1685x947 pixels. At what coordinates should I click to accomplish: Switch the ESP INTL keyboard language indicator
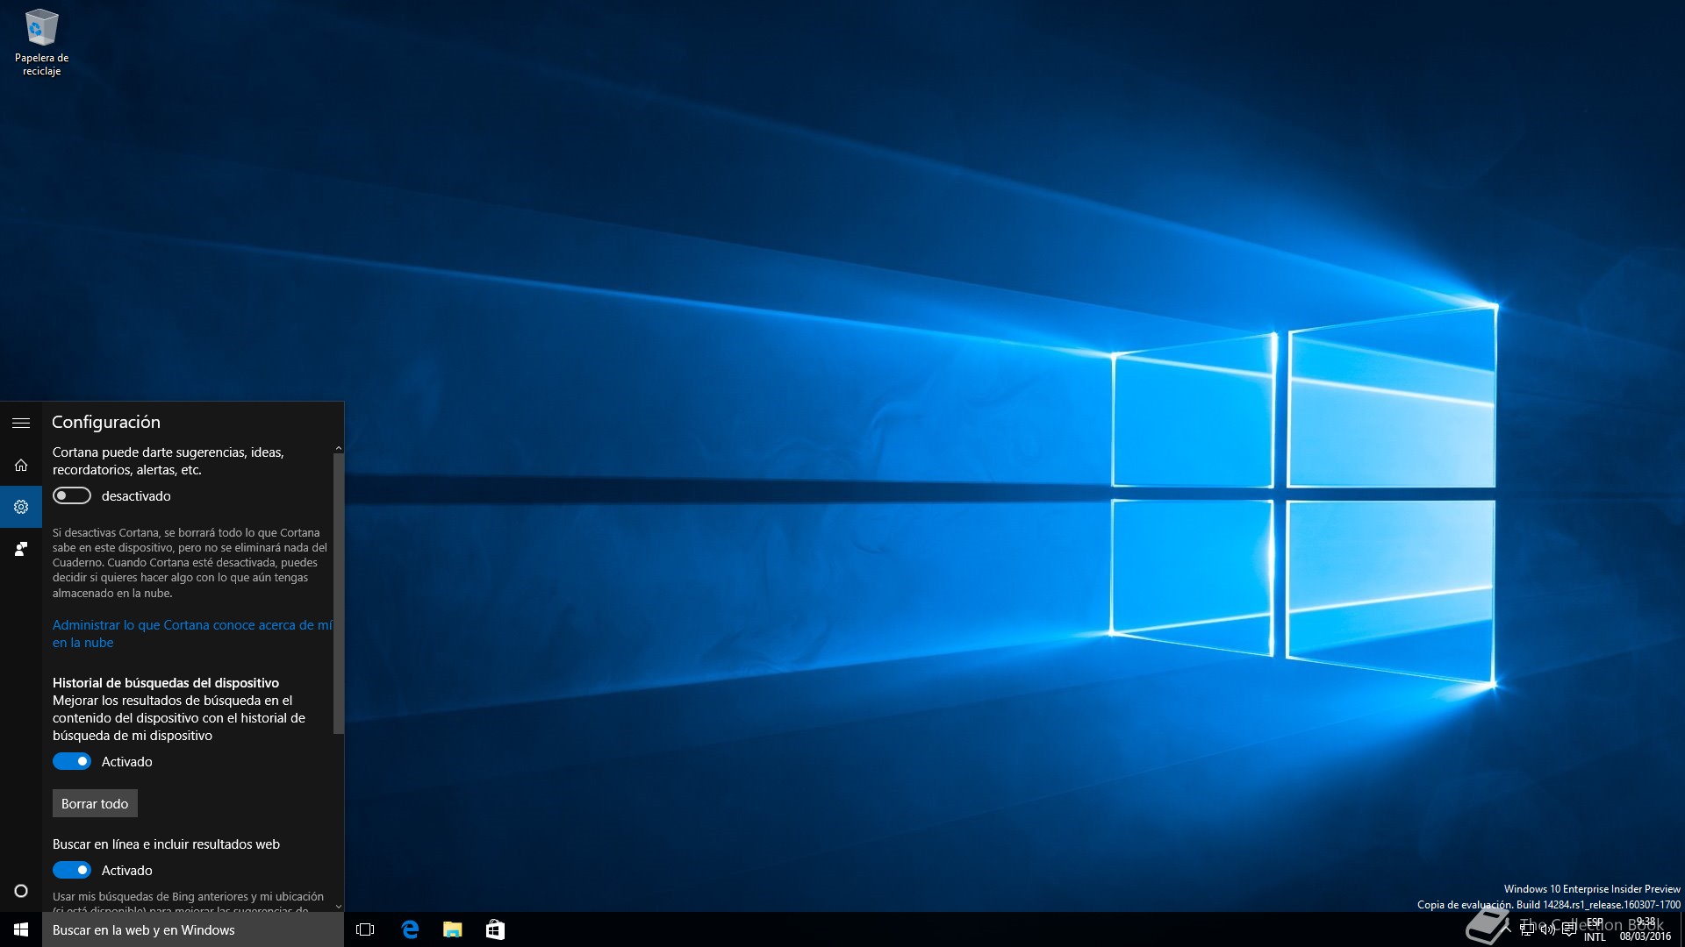[x=1595, y=929]
